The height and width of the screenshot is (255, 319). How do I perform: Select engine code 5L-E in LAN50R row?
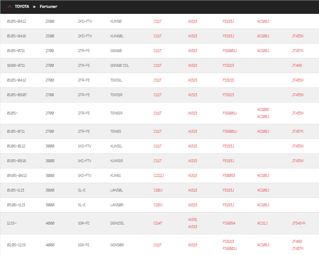click(82, 205)
